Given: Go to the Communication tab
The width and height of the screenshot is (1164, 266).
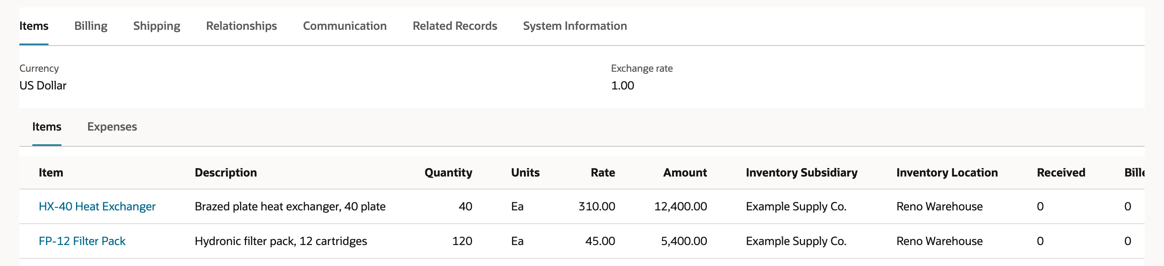Looking at the screenshot, I should (x=345, y=26).
